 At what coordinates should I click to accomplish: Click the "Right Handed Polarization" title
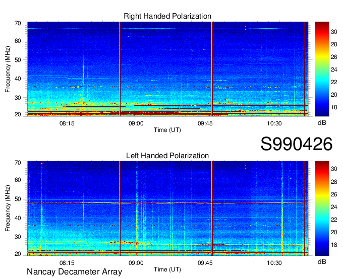point(167,16)
